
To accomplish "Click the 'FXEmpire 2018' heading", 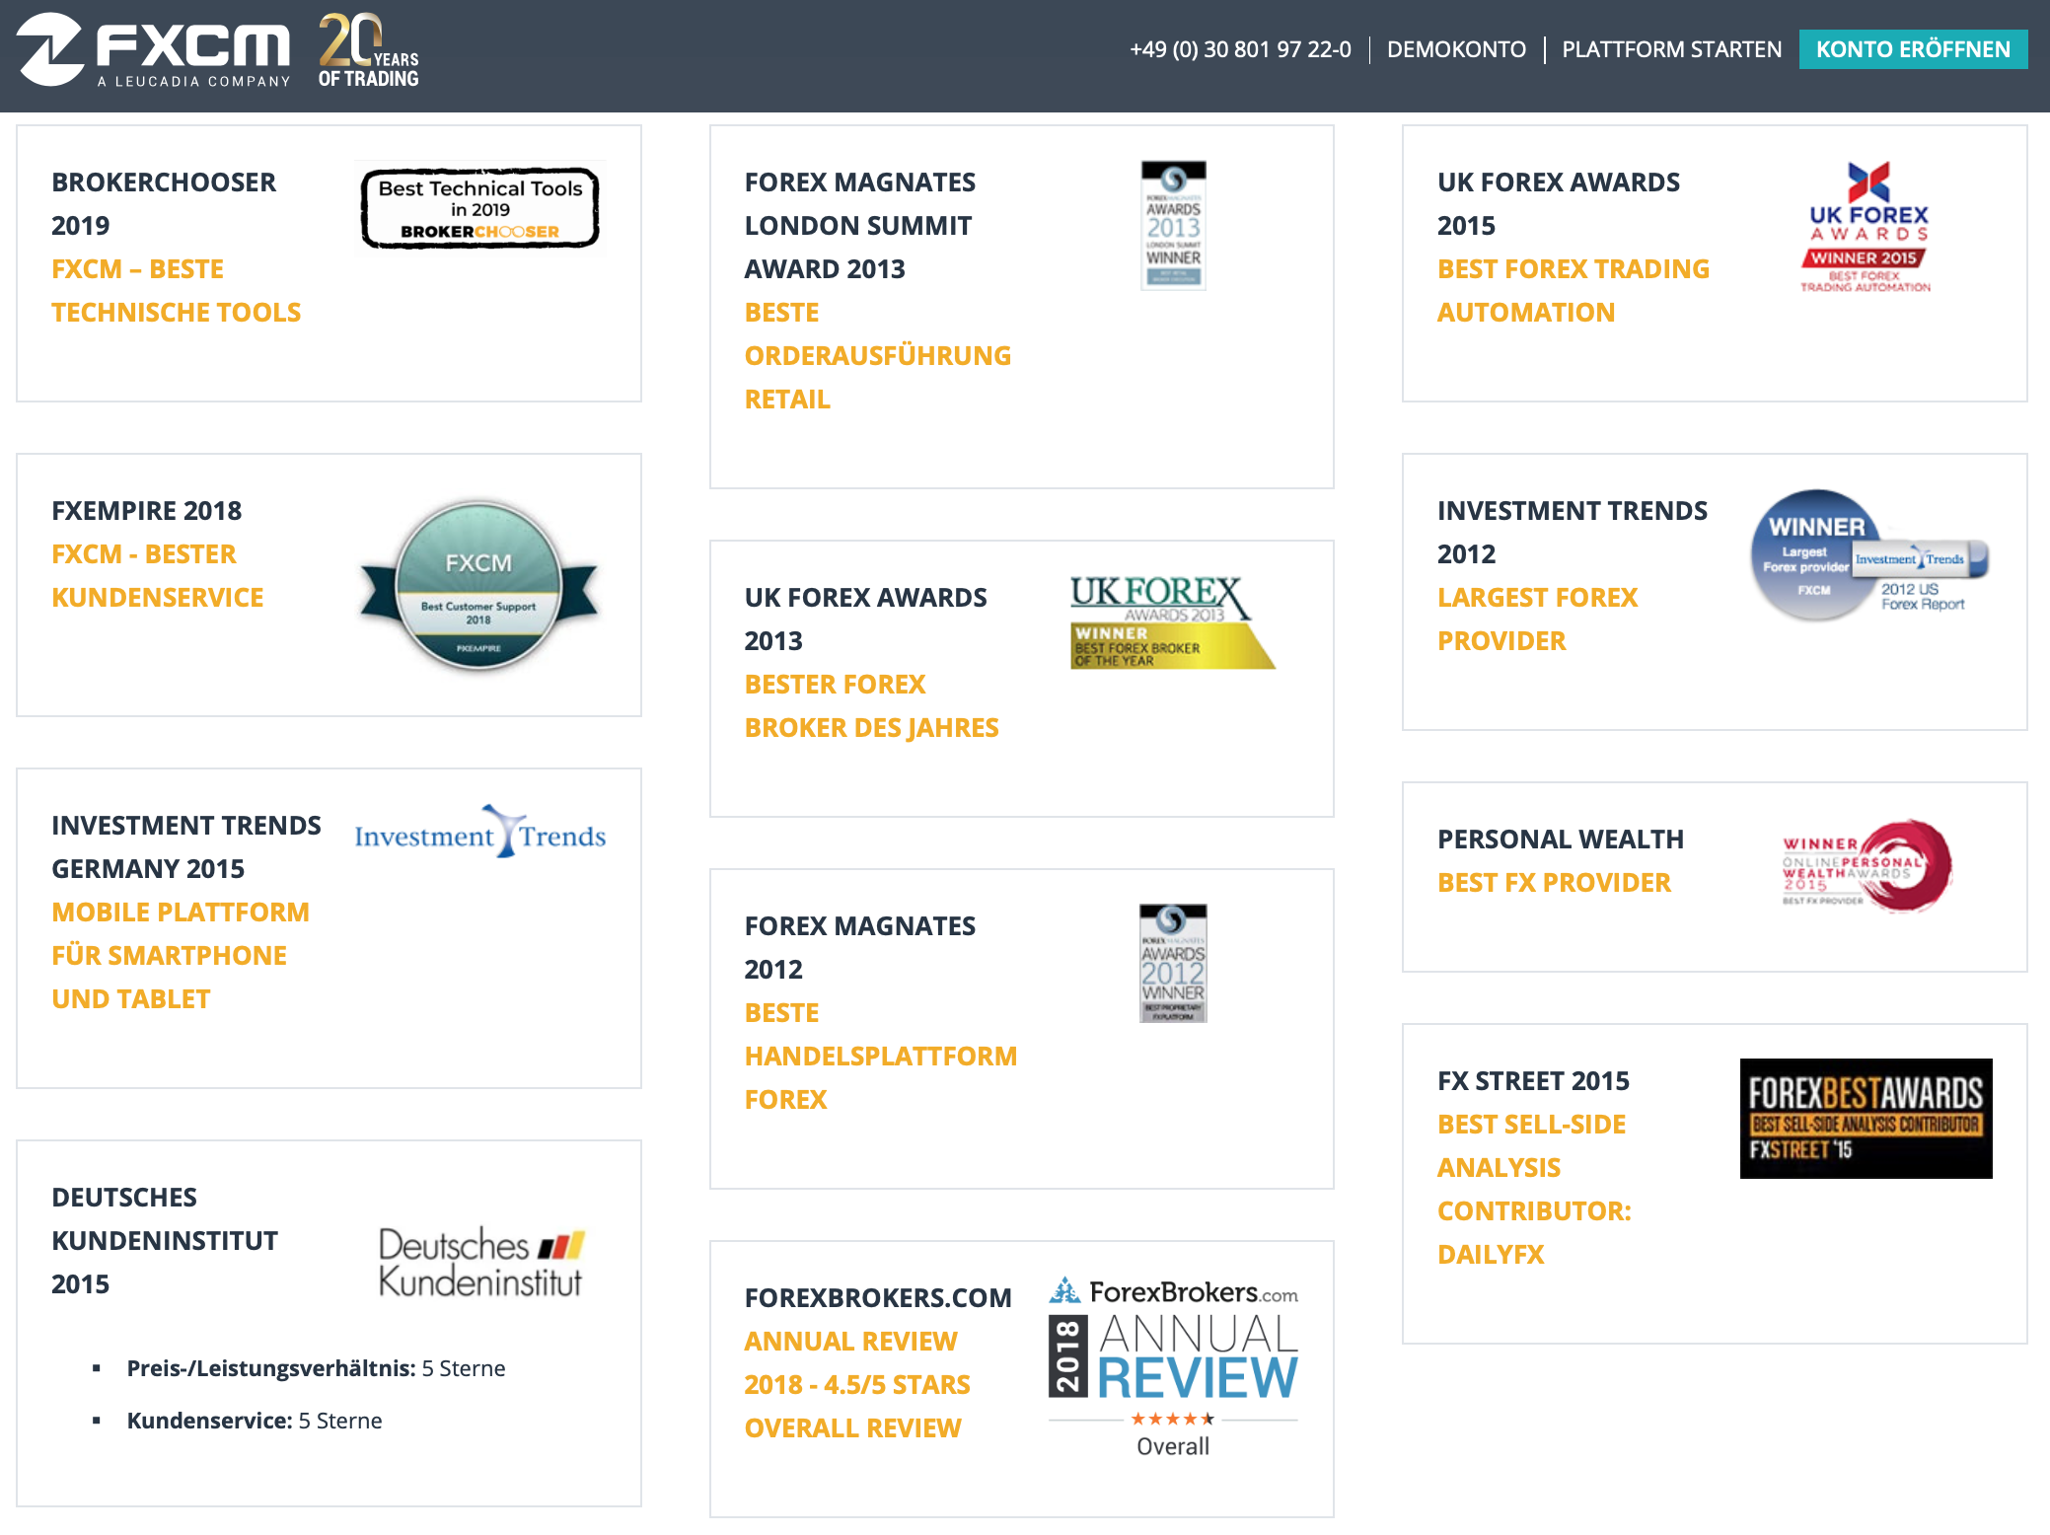I will [x=147, y=511].
